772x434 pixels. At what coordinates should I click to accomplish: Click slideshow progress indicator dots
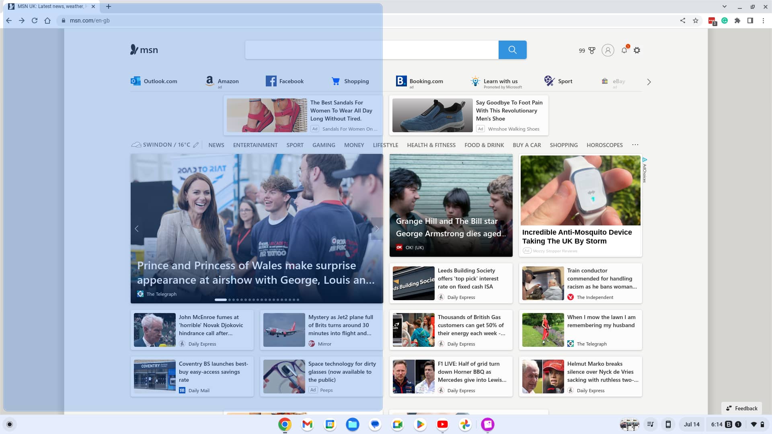[x=256, y=299]
